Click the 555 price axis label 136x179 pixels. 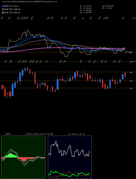[x=131, y=62]
